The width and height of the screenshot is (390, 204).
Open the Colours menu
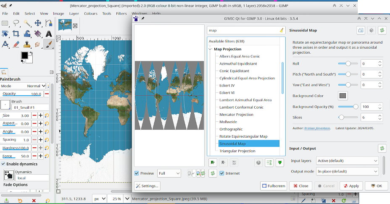[x=90, y=13]
